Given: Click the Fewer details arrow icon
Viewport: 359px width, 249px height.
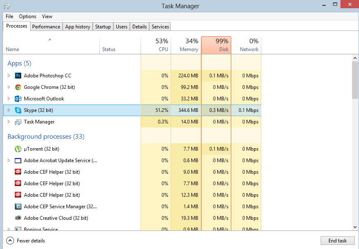Looking at the screenshot, I should click(x=10, y=240).
